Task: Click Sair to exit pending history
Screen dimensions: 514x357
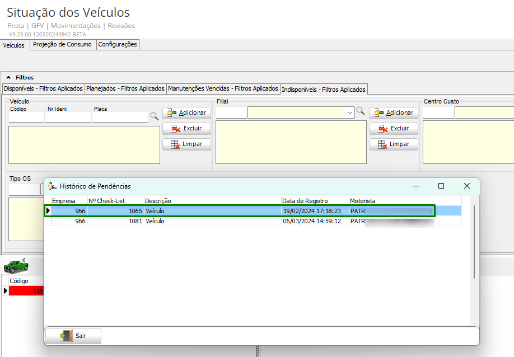Action: [73, 336]
